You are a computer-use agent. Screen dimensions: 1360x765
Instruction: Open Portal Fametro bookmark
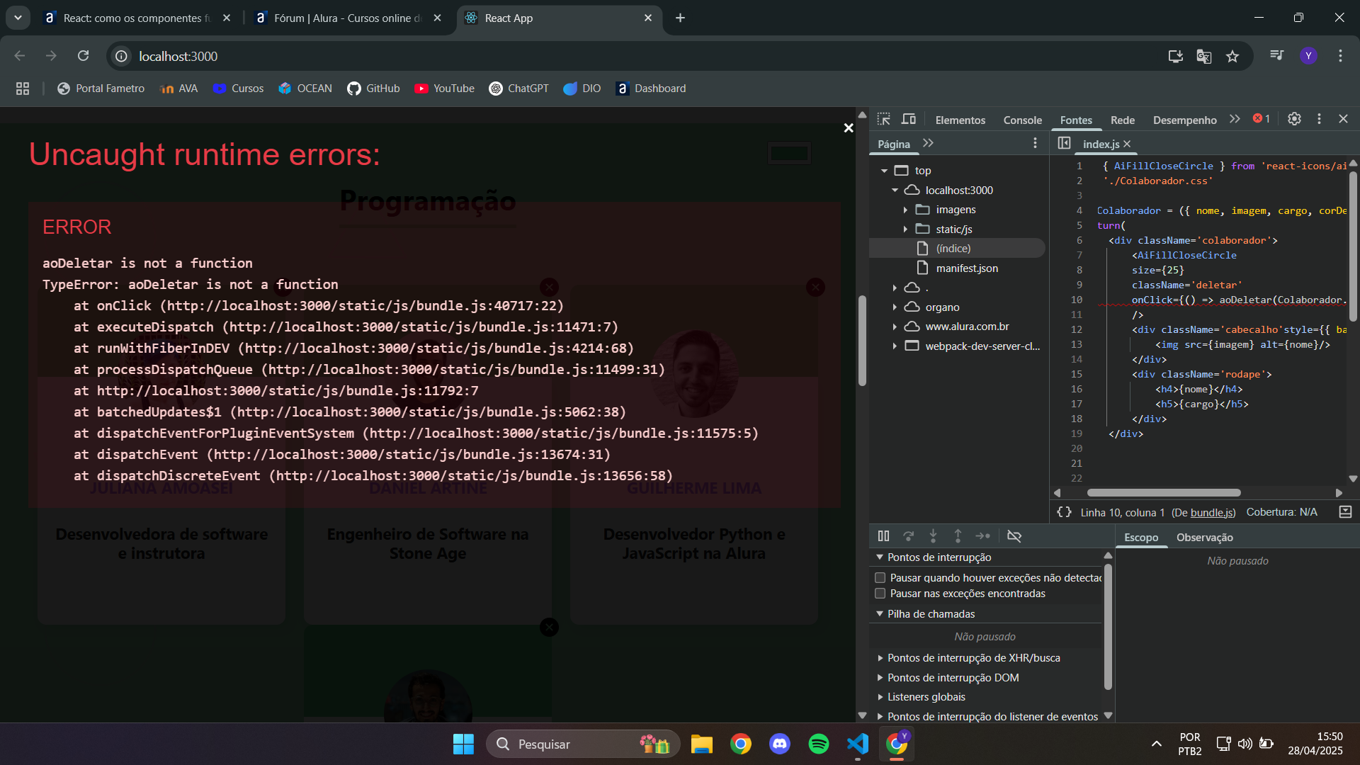[101, 89]
